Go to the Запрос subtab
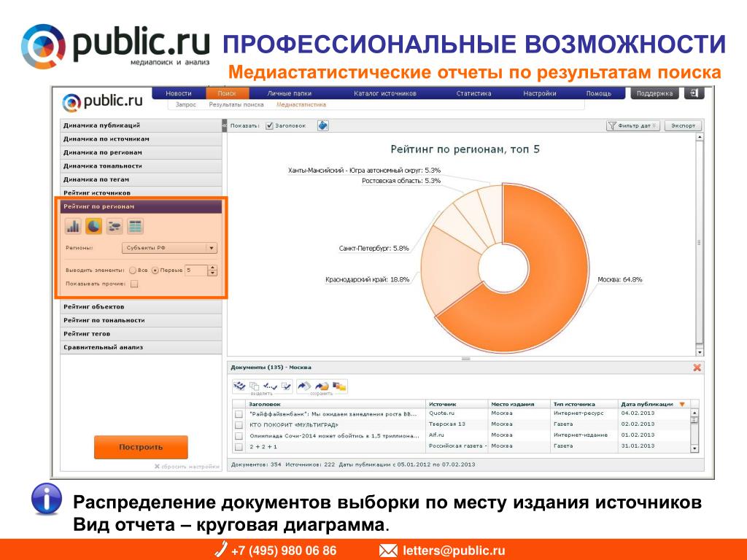This screenshot has height=560, width=747. click(186, 104)
